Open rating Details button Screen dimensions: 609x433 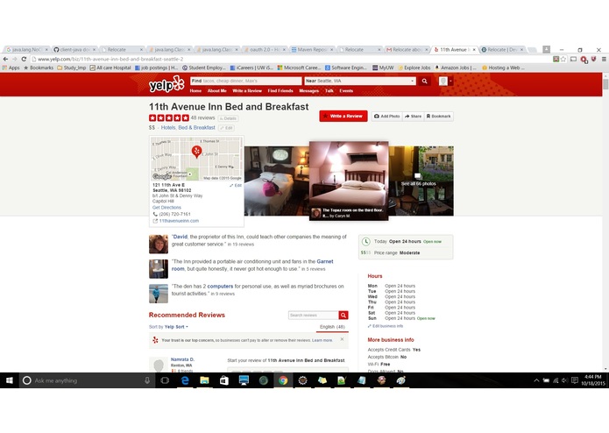[228, 118]
